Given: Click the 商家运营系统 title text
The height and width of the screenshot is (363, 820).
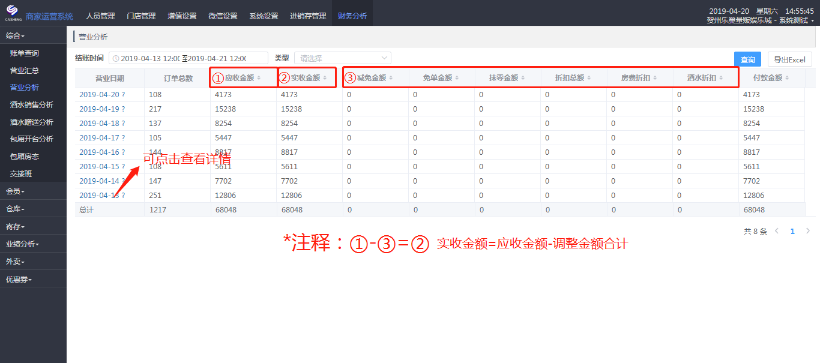Looking at the screenshot, I should tap(49, 16).
